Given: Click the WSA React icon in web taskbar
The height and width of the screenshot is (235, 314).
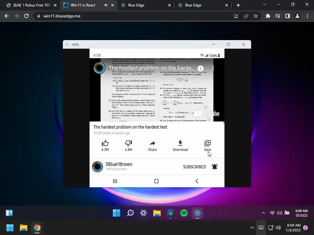Looking at the screenshot, I should click(x=197, y=213).
